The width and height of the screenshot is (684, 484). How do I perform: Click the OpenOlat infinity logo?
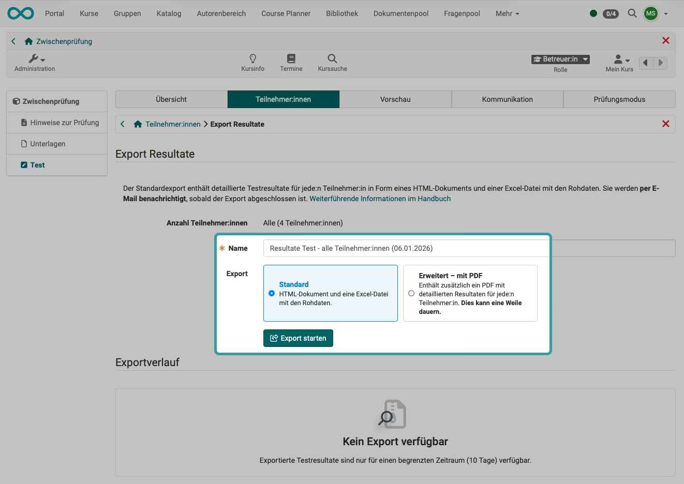(x=20, y=13)
